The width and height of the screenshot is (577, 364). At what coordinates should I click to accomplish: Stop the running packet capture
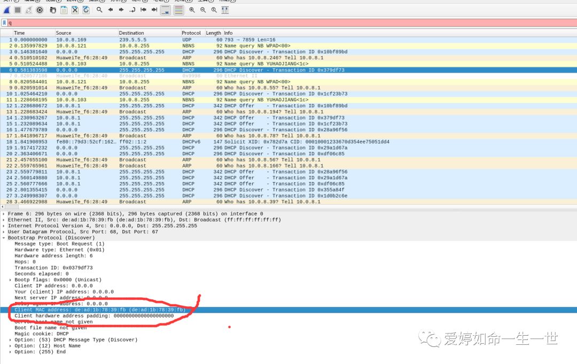(17, 10)
